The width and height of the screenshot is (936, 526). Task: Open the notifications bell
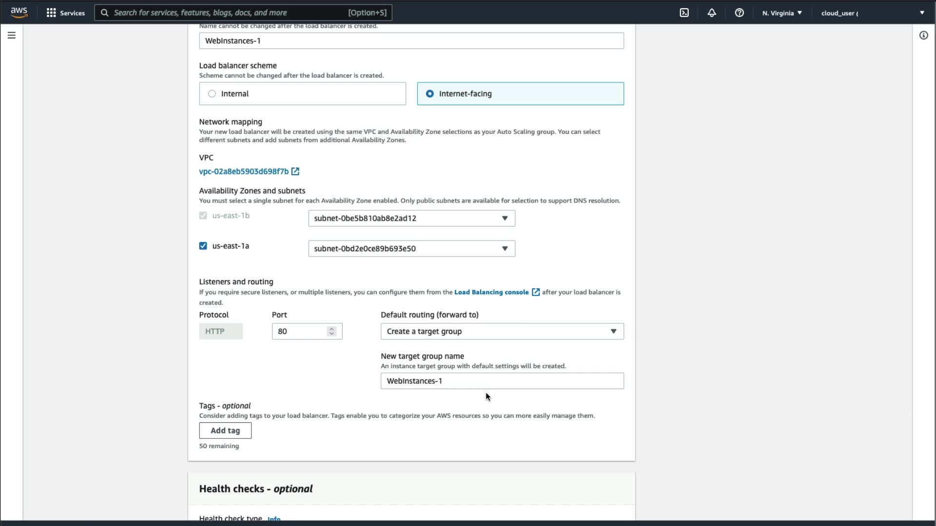(x=712, y=13)
